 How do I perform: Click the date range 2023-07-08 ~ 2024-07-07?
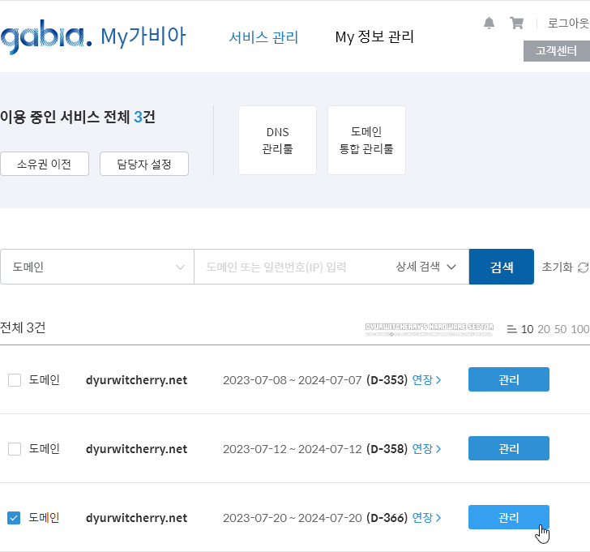coord(292,380)
